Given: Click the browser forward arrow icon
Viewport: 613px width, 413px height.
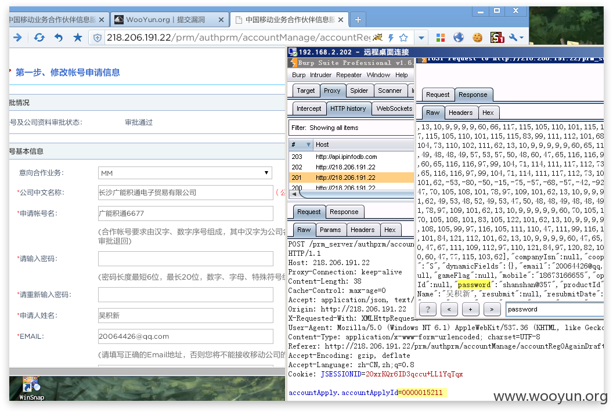Looking at the screenshot, I should pos(17,38).
